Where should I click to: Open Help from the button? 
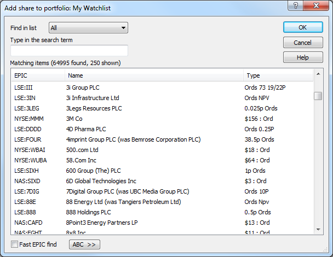pos(303,57)
